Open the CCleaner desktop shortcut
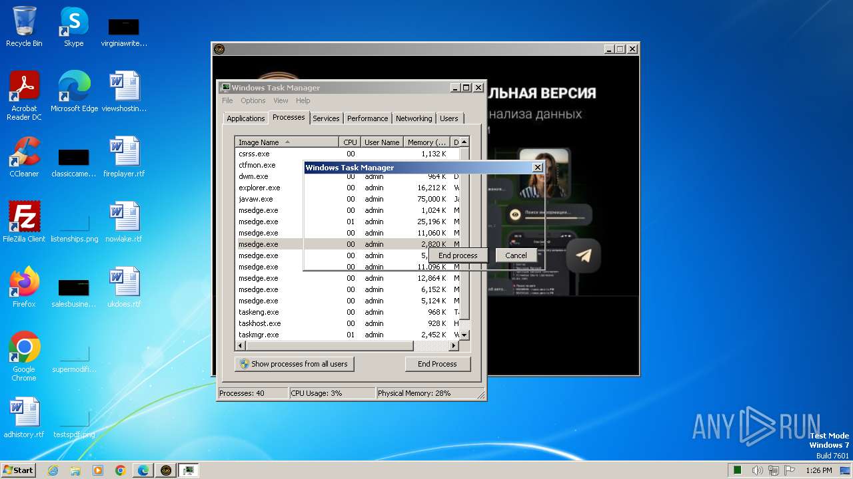Image resolution: width=853 pixels, height=479 pixels. point(24,157)
